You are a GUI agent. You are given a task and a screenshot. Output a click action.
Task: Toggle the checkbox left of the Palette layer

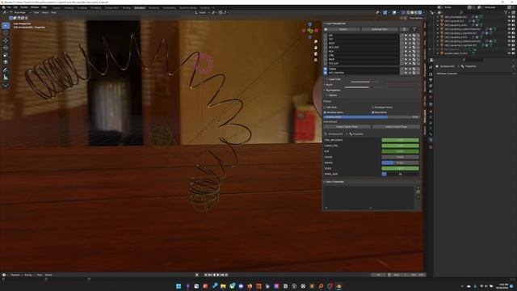point(326,69)
